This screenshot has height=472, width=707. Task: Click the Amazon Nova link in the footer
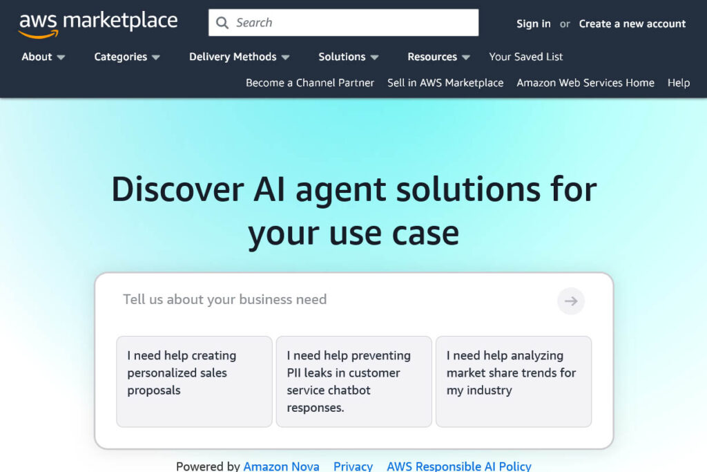[x=281, y=466]
